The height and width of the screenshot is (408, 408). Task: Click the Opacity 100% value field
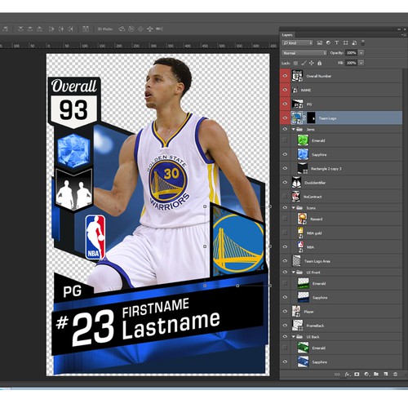pos(352,53)
